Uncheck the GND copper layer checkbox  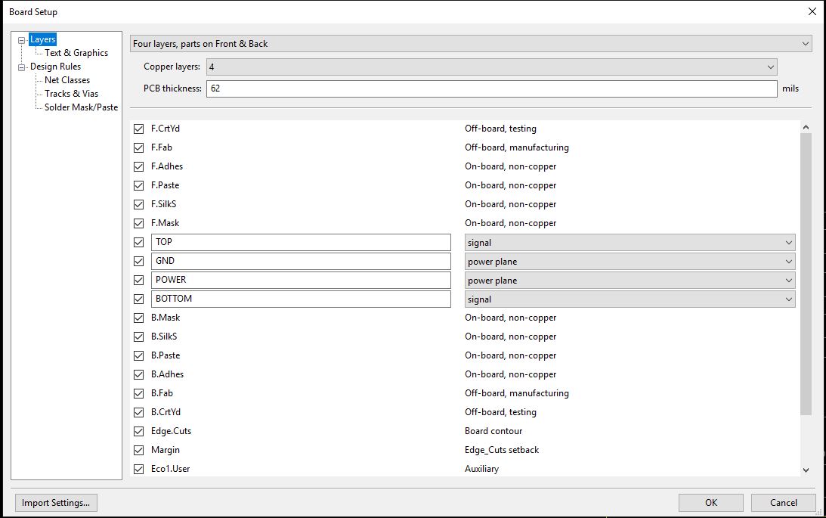click(138, 262)
